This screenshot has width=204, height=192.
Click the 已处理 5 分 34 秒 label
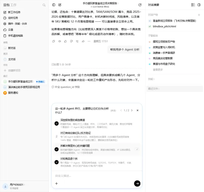61,65
